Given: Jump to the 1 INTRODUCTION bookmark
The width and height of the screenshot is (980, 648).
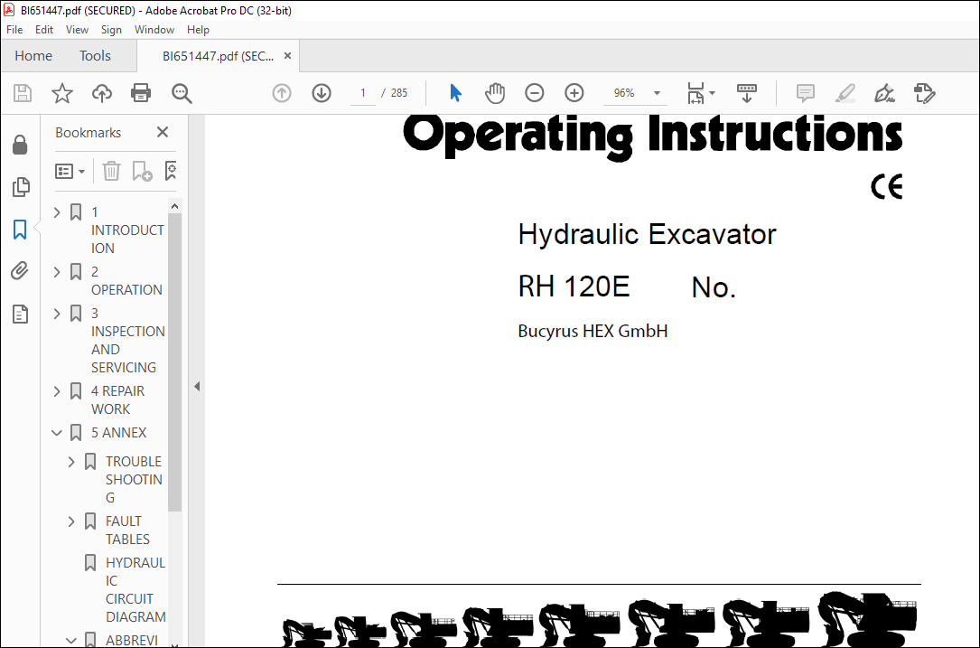Looking at the screenshot, I should (x=127, y=230).
